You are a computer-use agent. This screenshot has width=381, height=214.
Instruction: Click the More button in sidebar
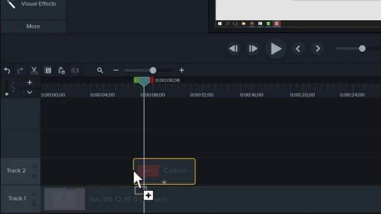33,26
